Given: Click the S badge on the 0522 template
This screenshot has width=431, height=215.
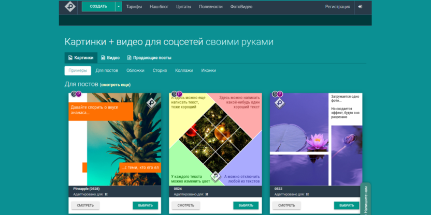Looking at the screenshot, I should [x=275, y=95].
